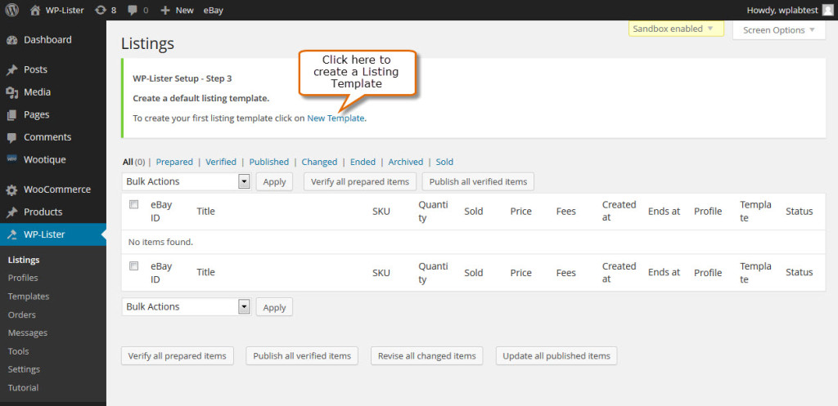Click Howdy, wplabtest account text
This screenshot has height=406, width=838.
click(782, 10)
